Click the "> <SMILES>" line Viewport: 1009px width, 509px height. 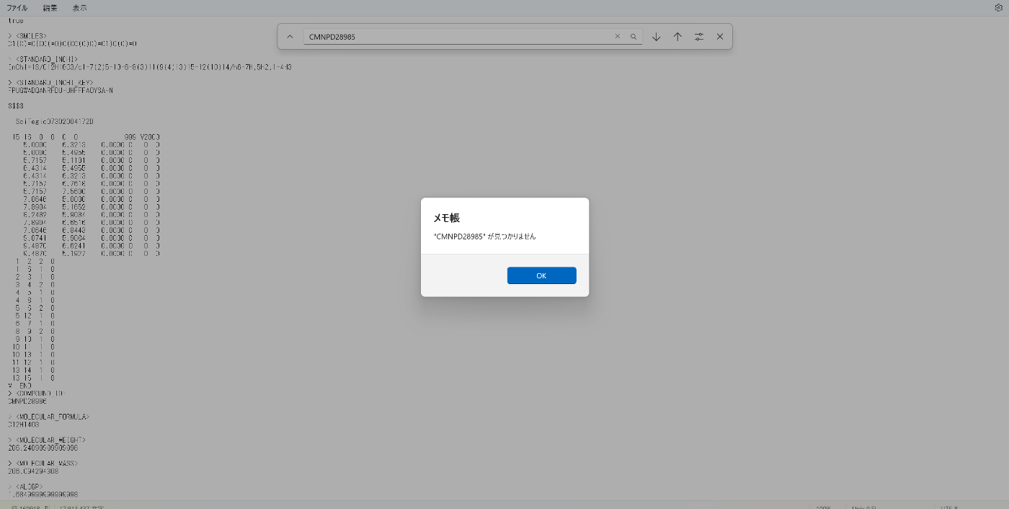coord(27,36)
